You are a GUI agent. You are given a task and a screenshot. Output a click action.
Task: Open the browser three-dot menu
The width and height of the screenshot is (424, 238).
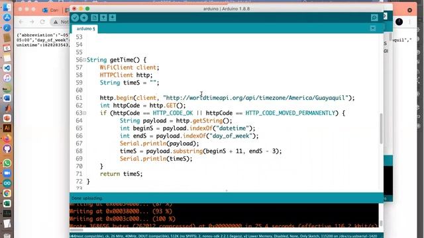point(410,22)
